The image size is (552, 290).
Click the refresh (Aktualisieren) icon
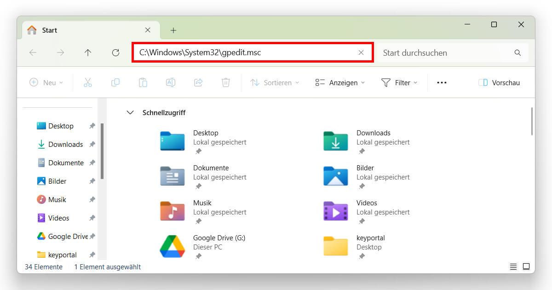115,52
